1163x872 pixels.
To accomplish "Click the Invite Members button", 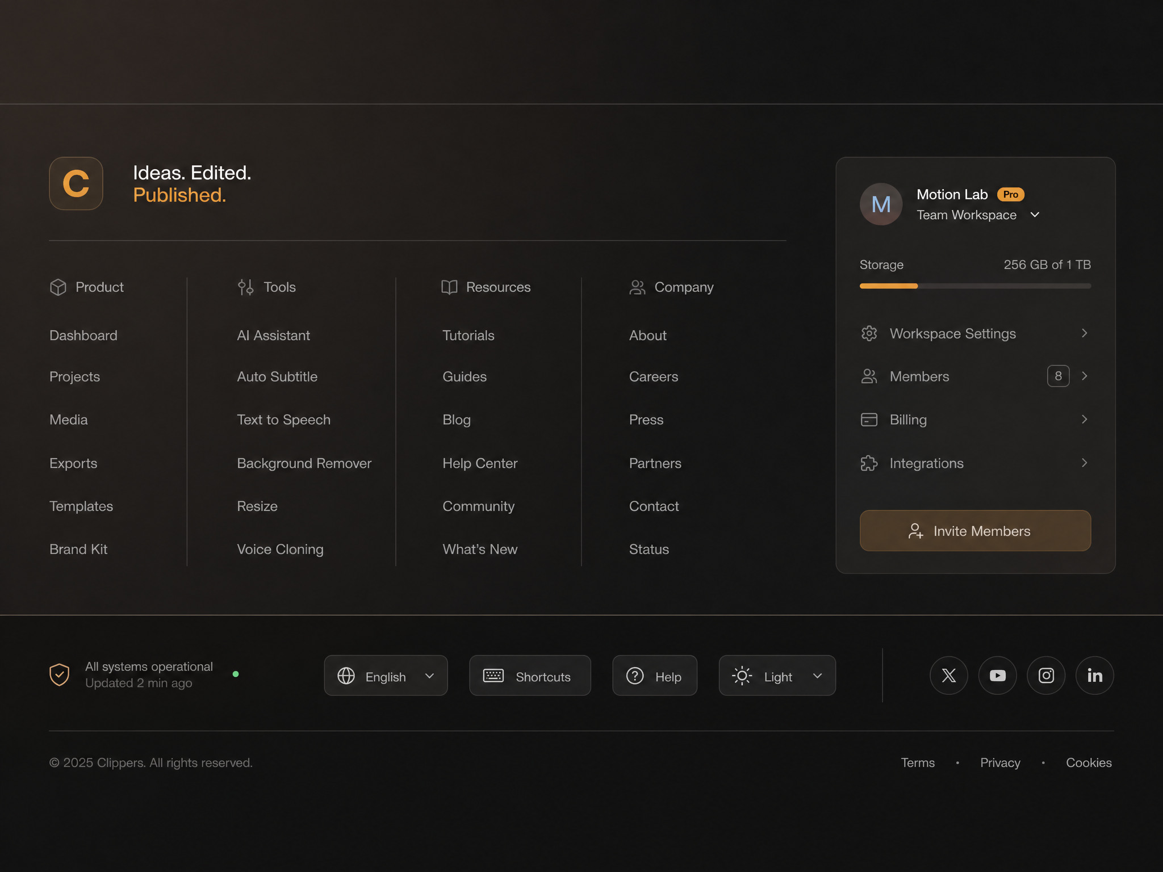I will pyautogui.click(x=975, y=531).
